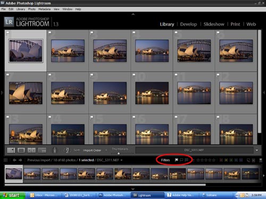
Task: Switch to the Print module
Action: click(235, 24)
